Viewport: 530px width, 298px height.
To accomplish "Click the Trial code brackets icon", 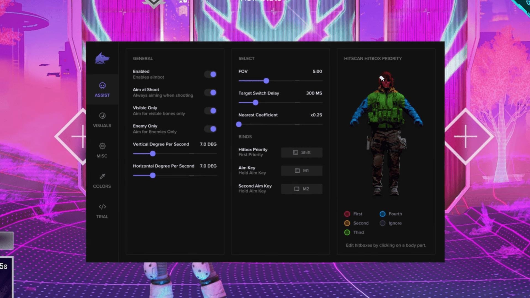I will click(102, 207).
